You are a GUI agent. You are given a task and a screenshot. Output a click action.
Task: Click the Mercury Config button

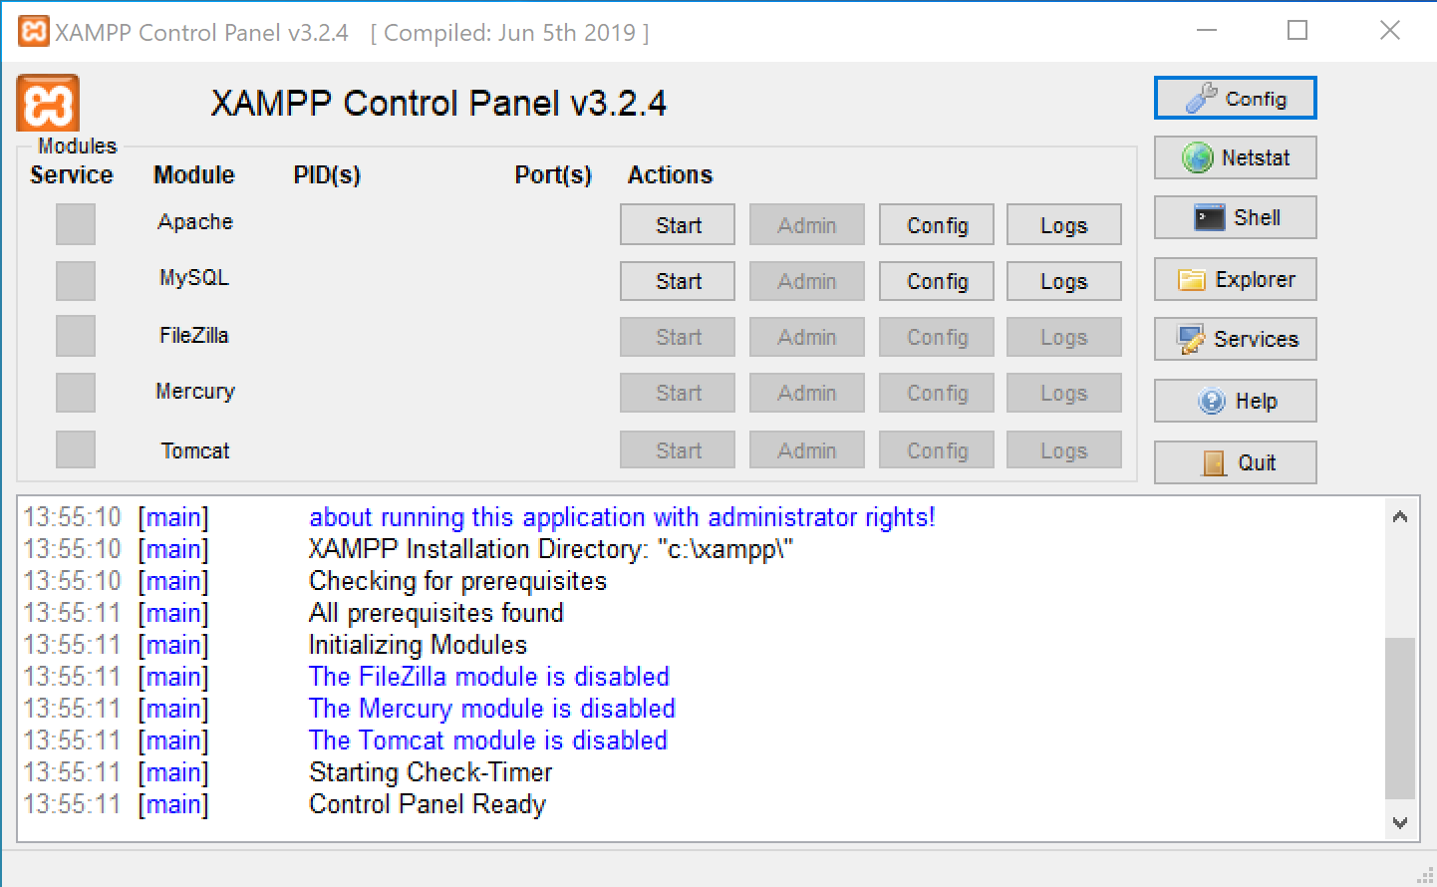(937, 393)
